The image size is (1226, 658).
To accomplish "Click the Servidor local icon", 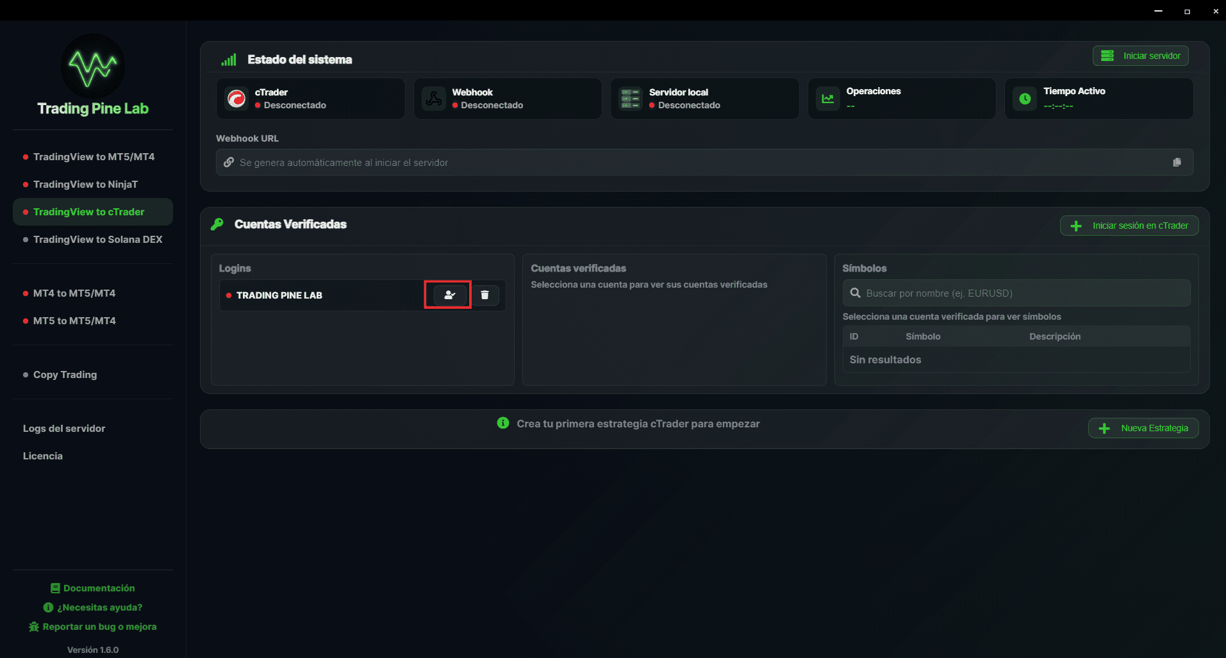I will tap(630, 99).
